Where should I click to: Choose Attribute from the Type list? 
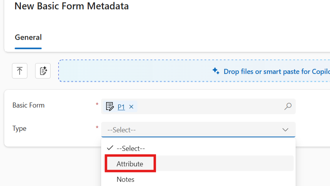pos(130,164)
